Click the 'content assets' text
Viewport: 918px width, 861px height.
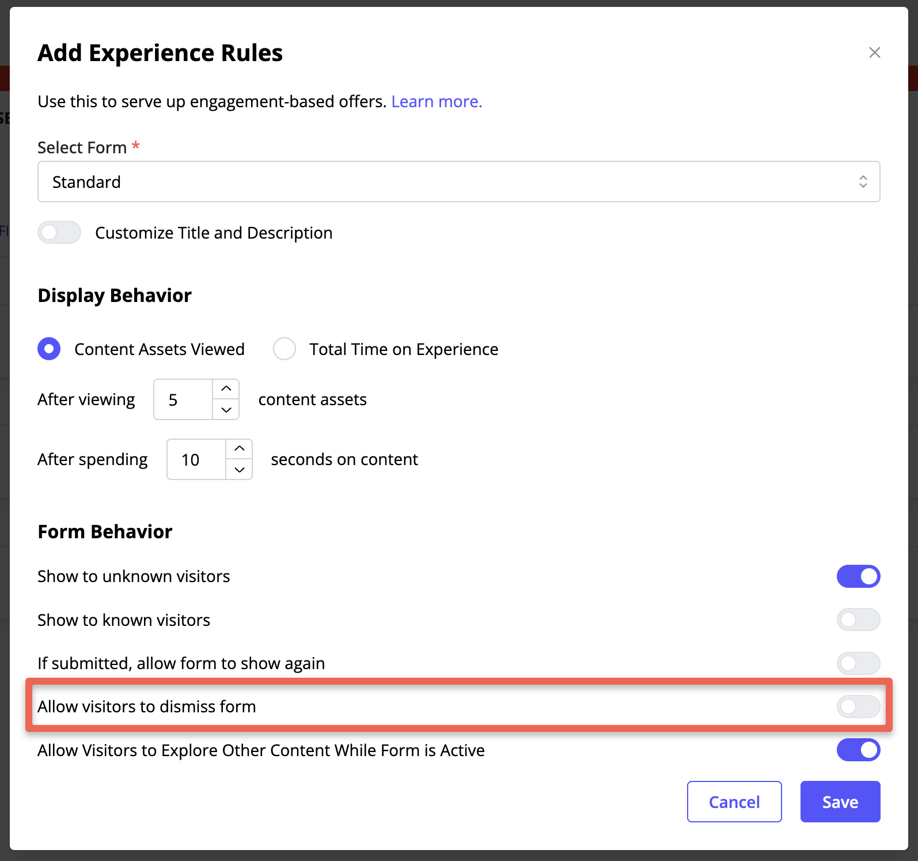tap(313, 399)
